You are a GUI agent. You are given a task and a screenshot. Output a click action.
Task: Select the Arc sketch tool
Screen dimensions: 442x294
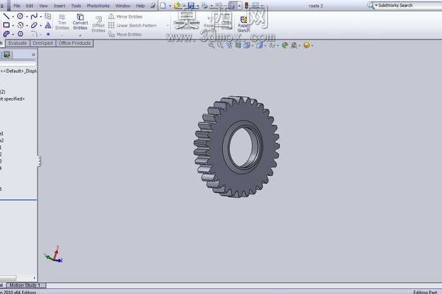coord(20,25)
